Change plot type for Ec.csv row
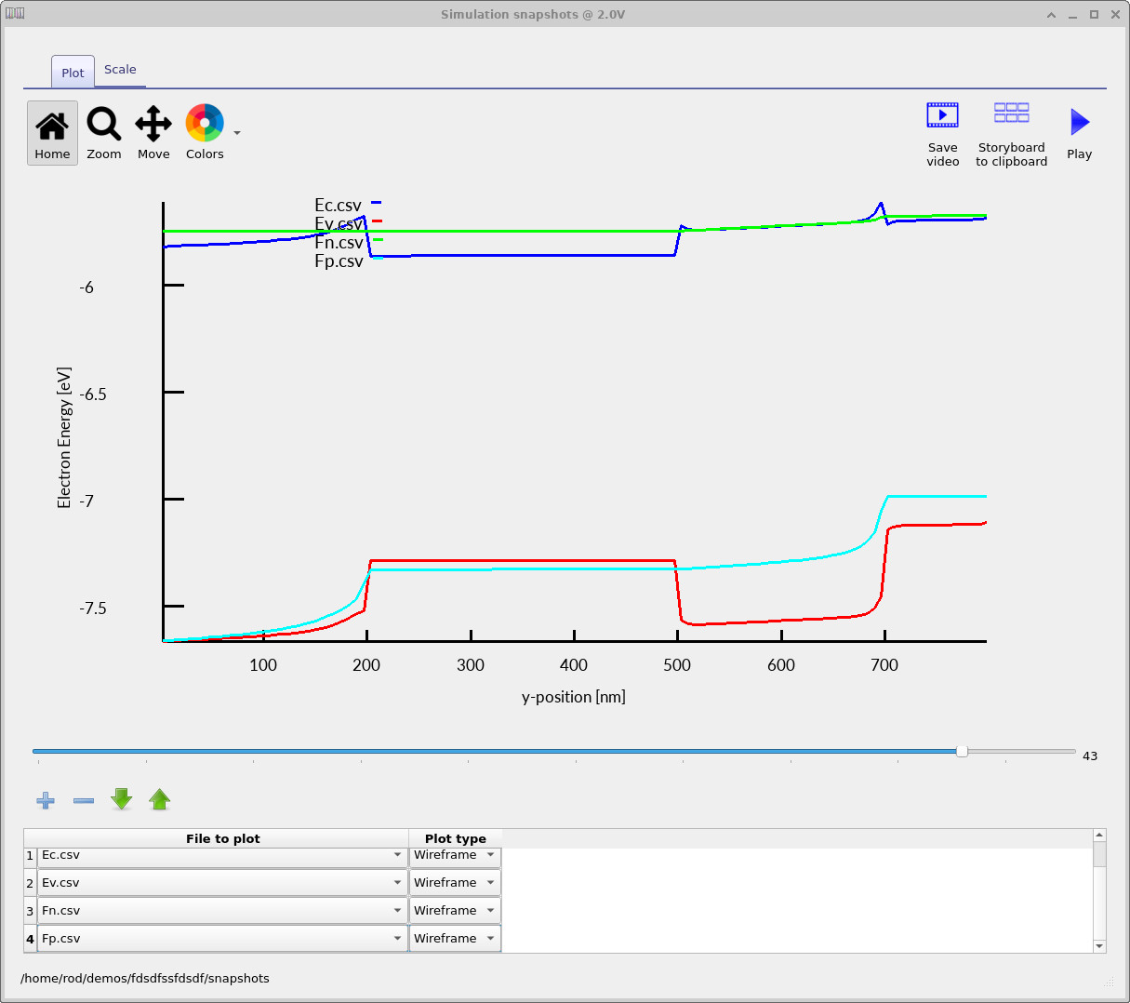Image resolution: width=1130 pixels, height=1003 pixels. click(455, 856)
